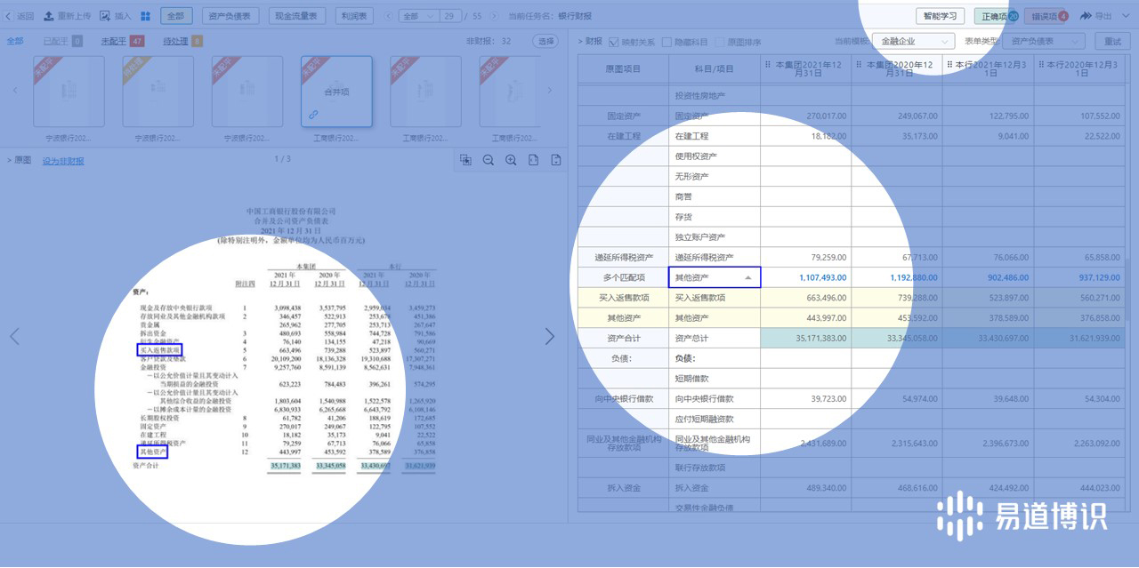Check the 原图排序 checkbox
Image resolution: width=1139 pixels, height=568 pixels.
(x=719, y=42)
